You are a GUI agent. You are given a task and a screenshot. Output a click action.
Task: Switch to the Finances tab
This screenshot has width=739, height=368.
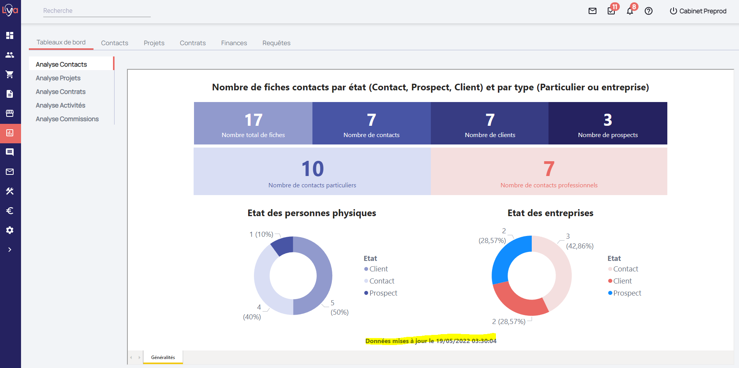(x=234, y=43)
